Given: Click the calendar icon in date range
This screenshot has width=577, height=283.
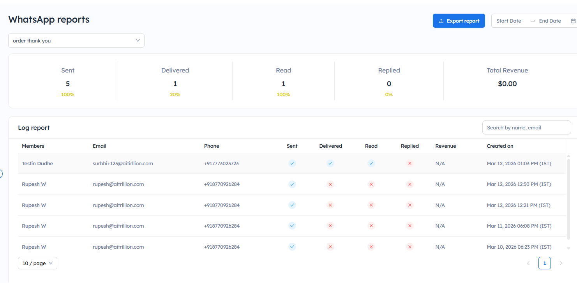Looking at the screenshot, I should [x=573, y=21].
